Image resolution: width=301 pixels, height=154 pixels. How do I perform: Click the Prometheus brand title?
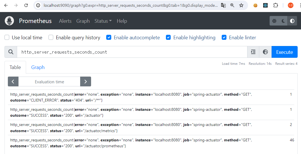pos(35,21)
